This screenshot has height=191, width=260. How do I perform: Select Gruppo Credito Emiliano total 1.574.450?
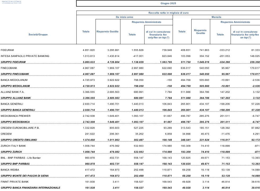tap(89, 140)
